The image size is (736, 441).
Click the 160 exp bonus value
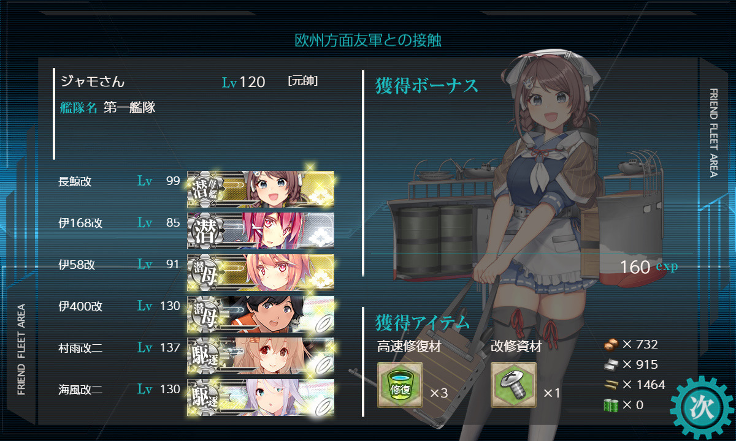tap(649, 267)
